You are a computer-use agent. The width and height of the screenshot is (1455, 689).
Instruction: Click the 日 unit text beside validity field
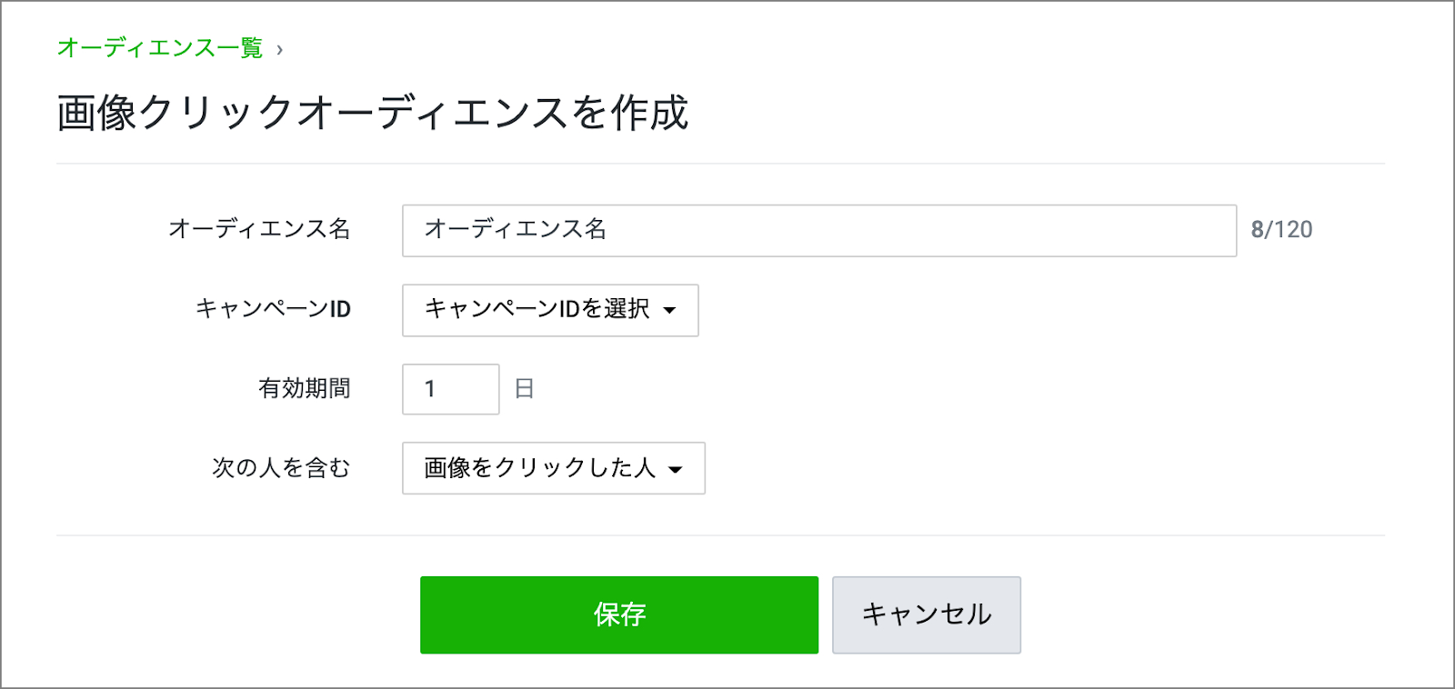[x=524, y=389]
